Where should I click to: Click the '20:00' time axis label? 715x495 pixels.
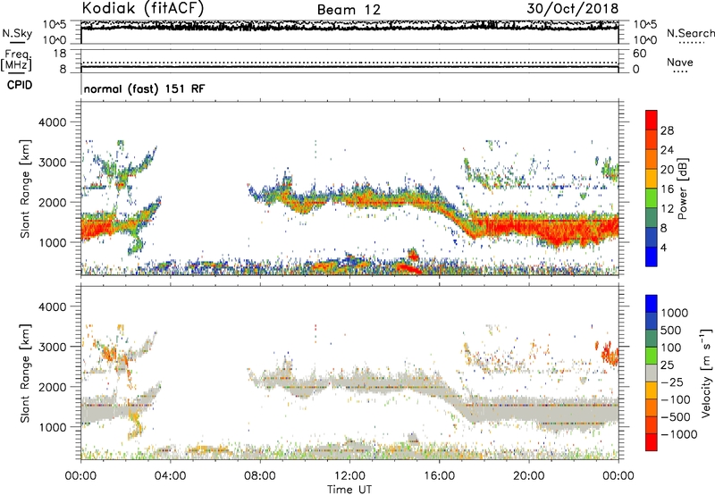[528, 476]
